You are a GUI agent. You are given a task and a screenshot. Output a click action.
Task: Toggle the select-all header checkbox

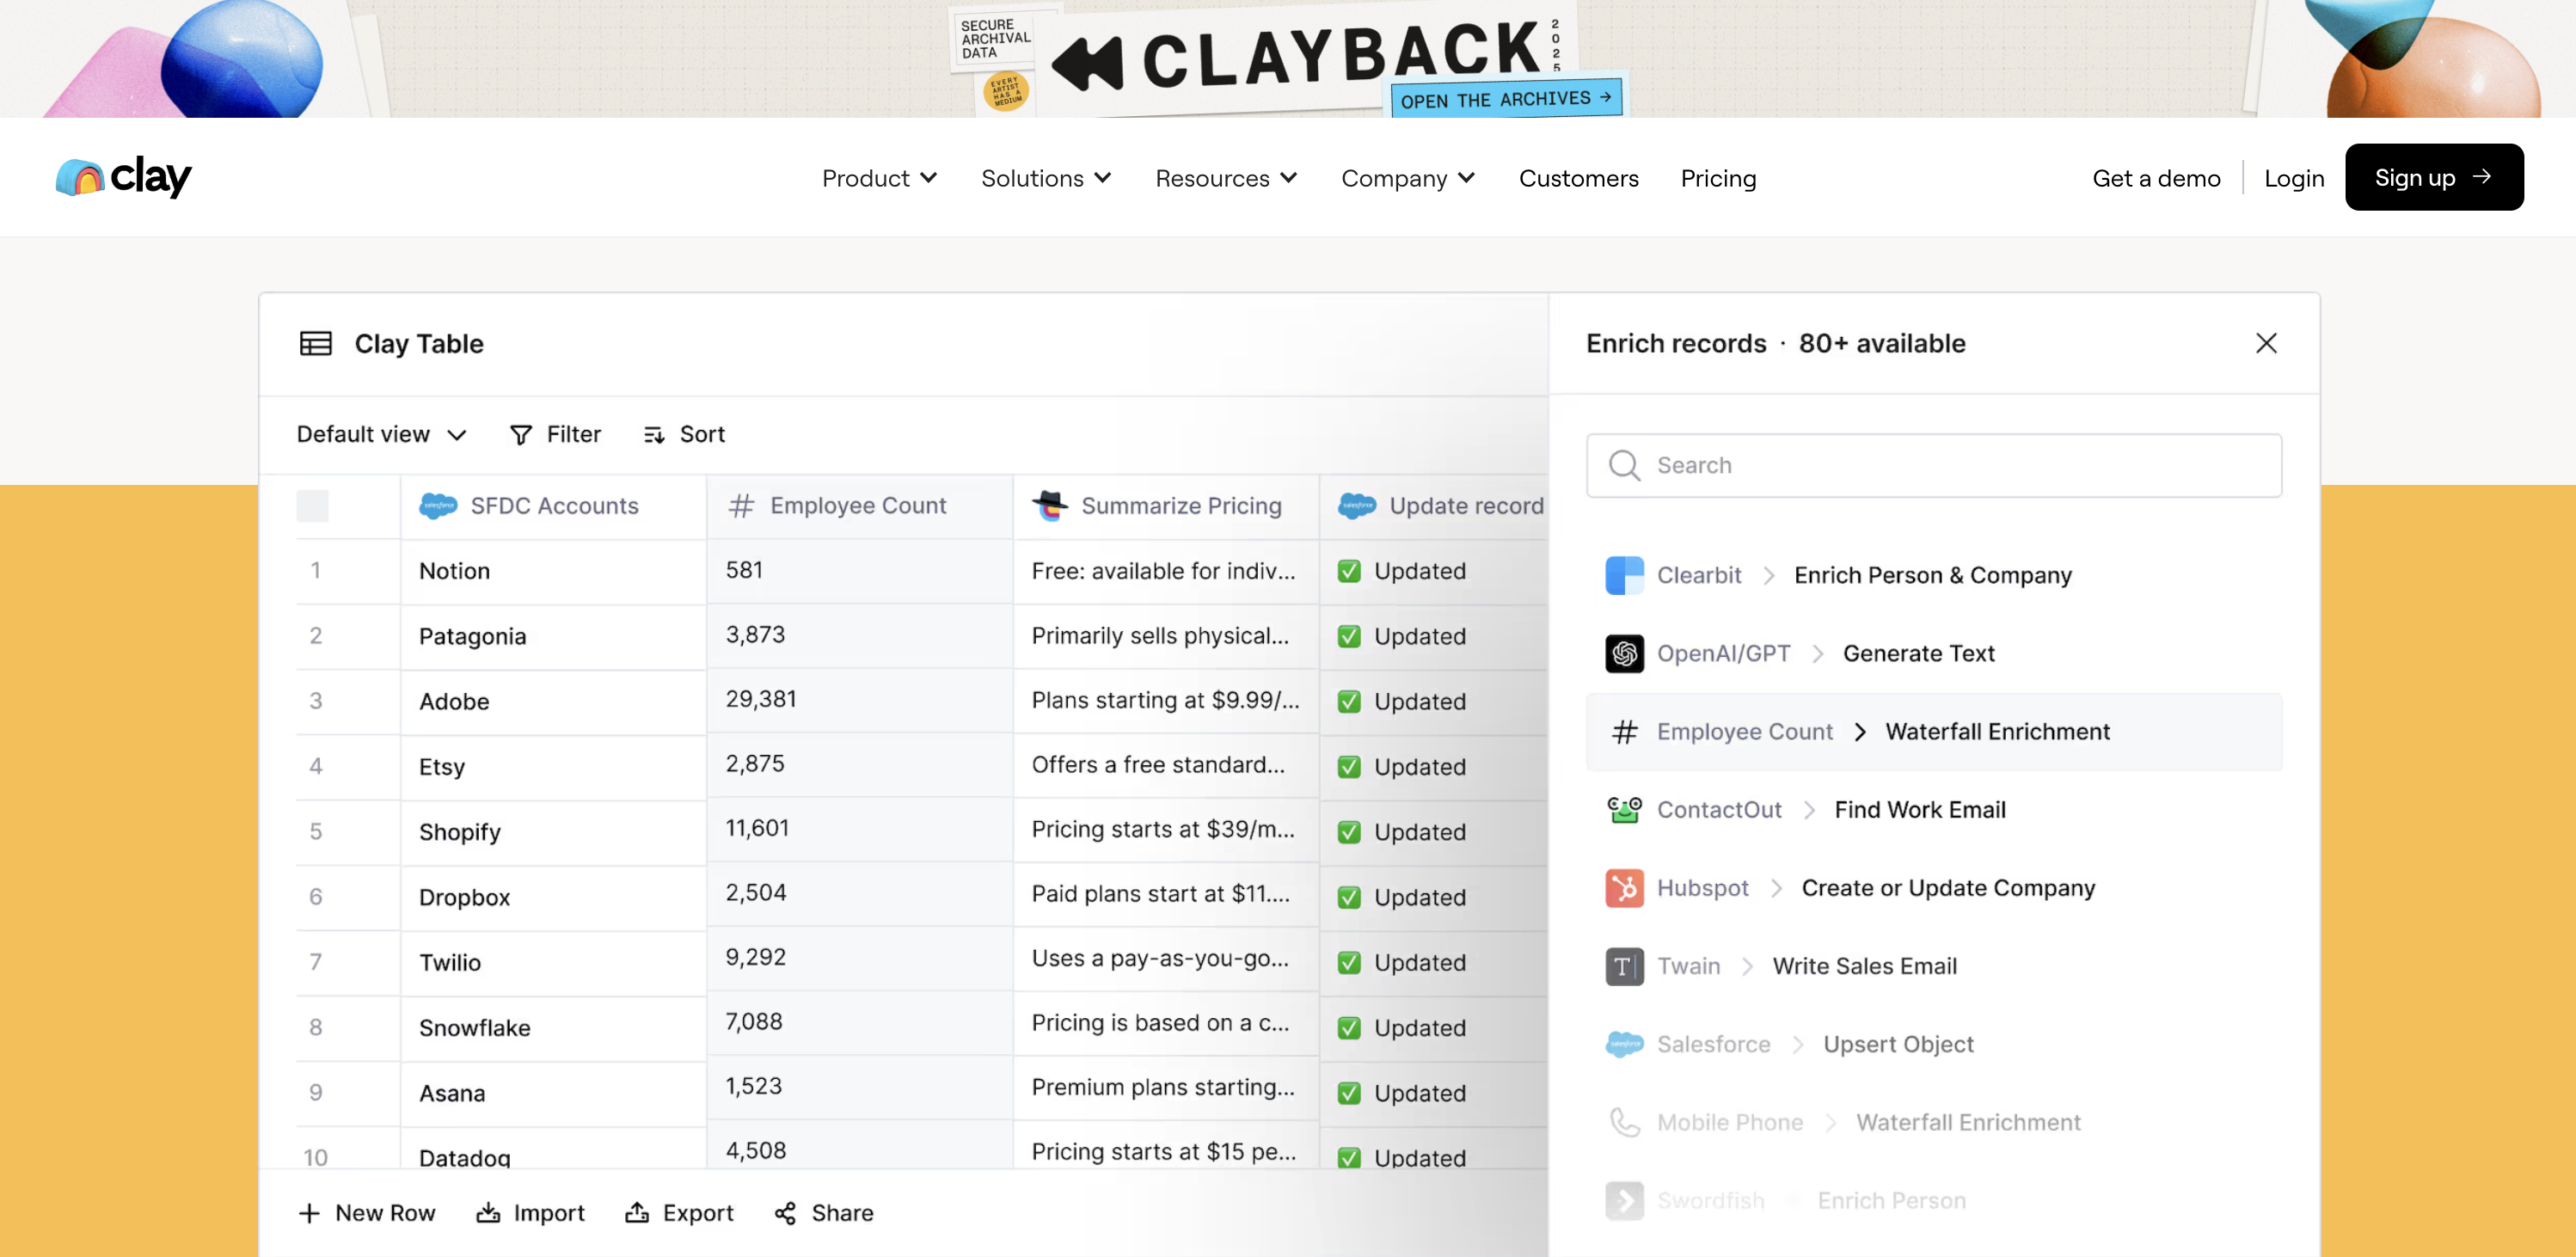pos(312,506)
